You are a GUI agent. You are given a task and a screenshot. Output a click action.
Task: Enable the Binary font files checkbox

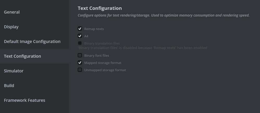pos(80,55)
